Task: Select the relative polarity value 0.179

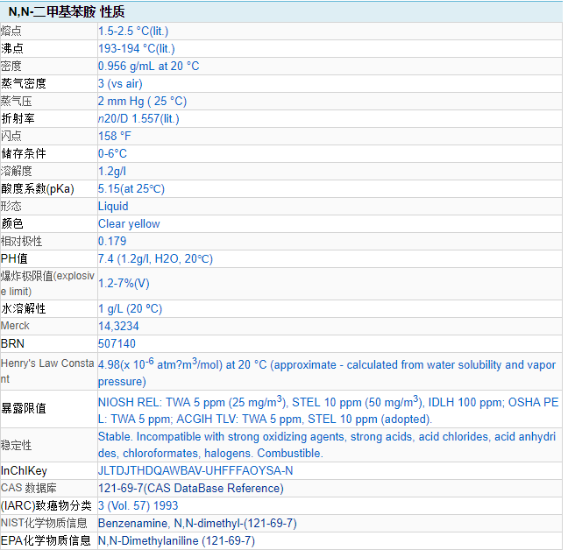Action: pyautogui.click(x=112, y=241)
